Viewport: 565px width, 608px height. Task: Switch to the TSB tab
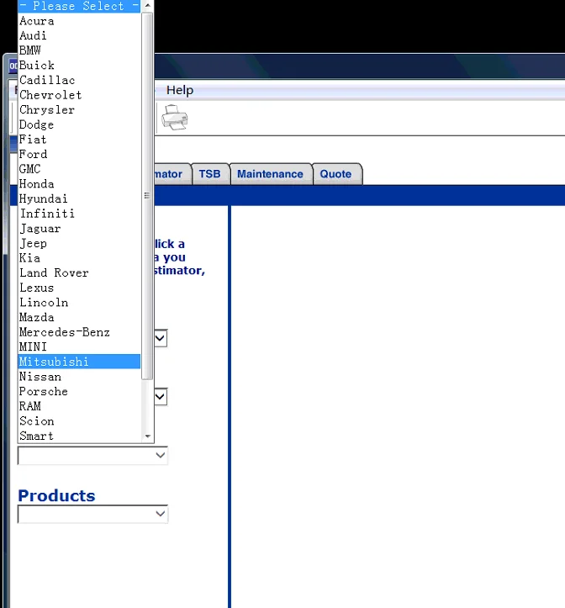click(210, 174)
